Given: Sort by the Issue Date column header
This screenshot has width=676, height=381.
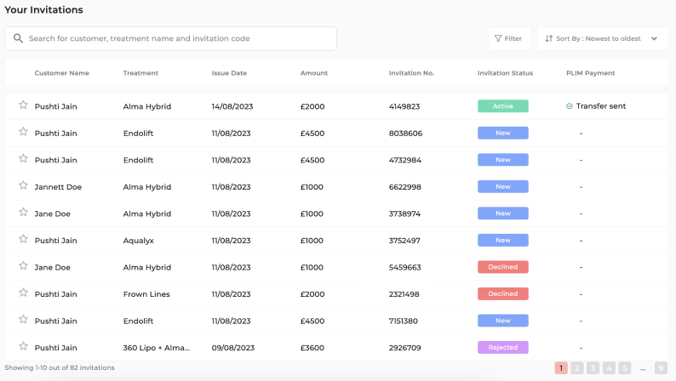Looking at the screenshot, I should tap(229, 73).
